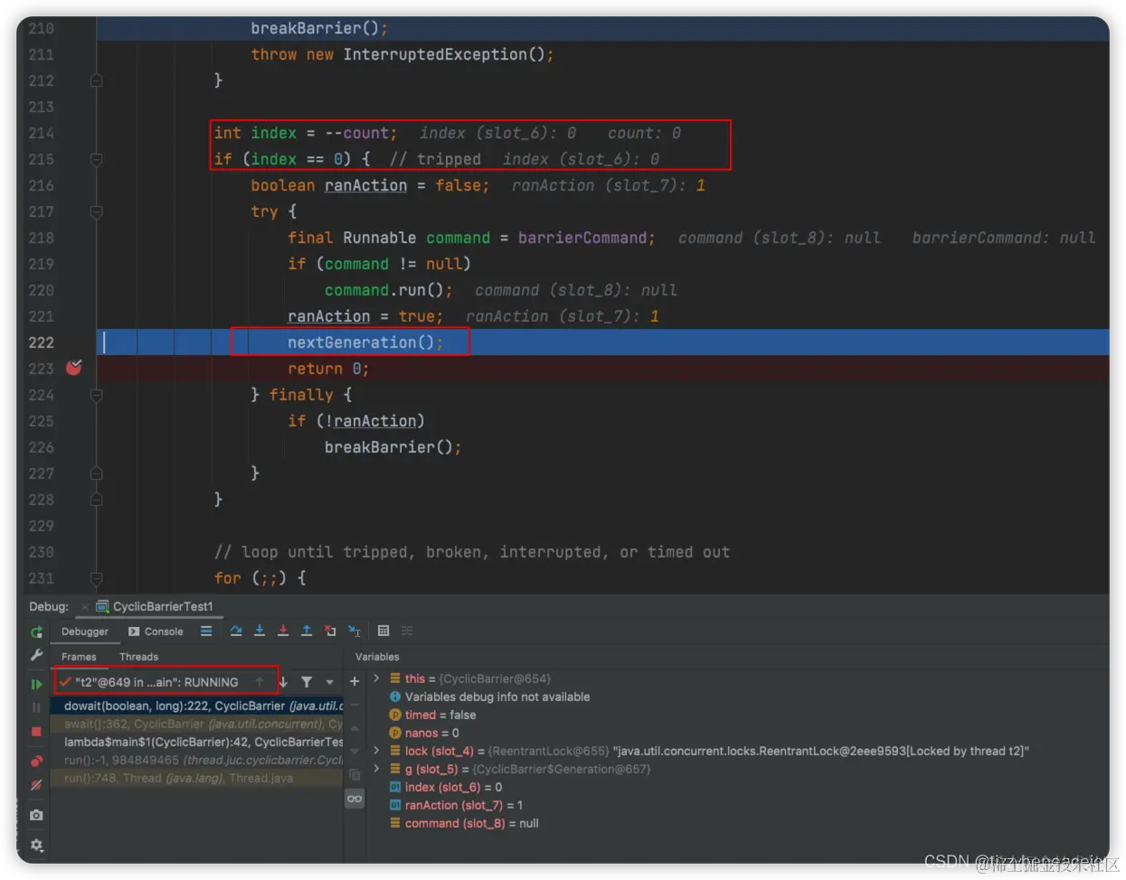Image resolution: width=1126 pixels, height=880 pixels.
Task: Toggle the Mute Breakpoints icon
Action: tap(36, 785)
